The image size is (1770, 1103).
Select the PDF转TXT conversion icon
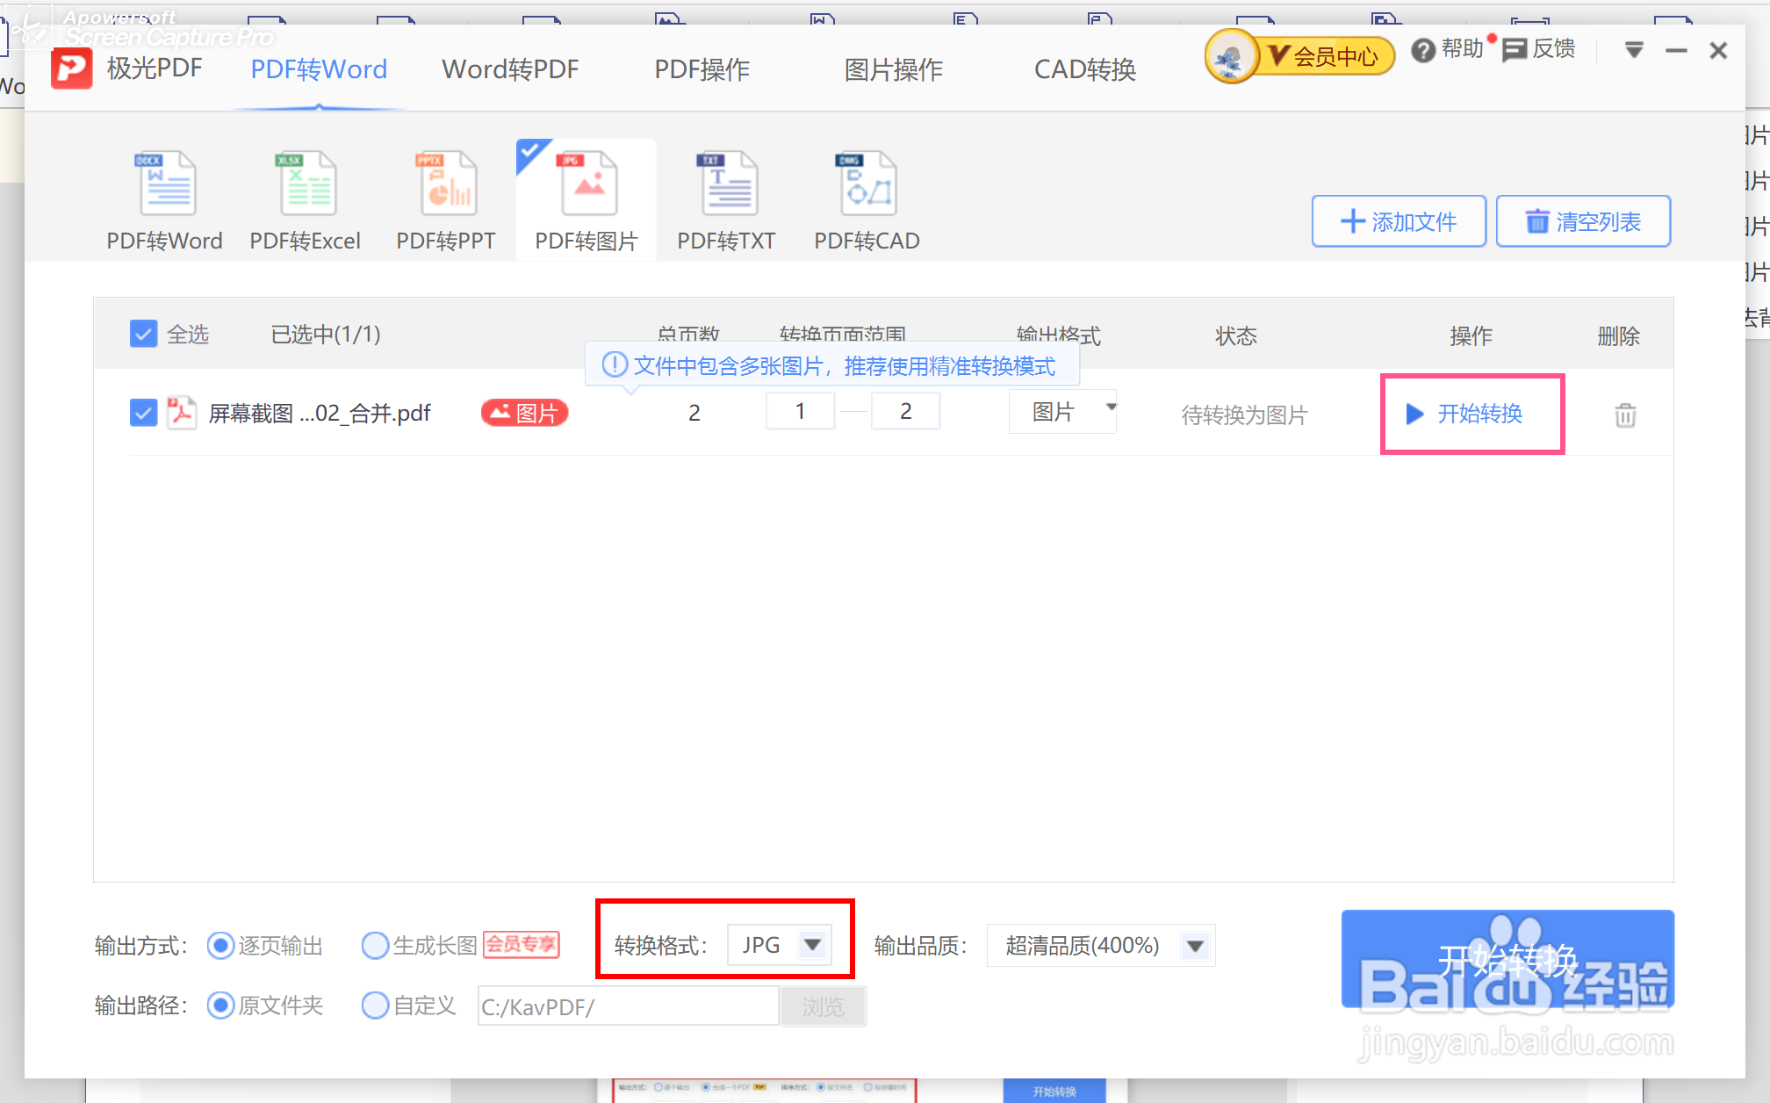click(x=727, y=183)
